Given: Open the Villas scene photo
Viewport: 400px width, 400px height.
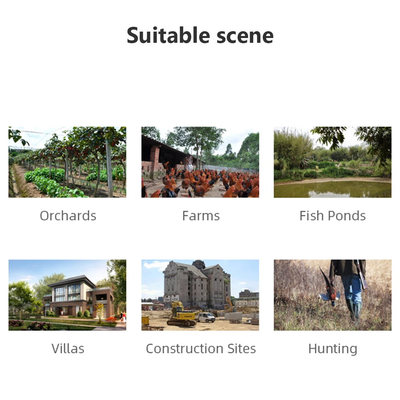Looking at the screenshot, I should (x=67, y=295).
